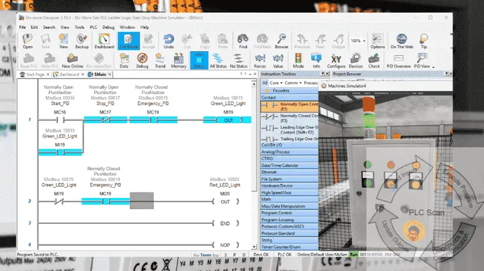Toggle the Status display button
This screenshot has width=484, height=271.
coord(199,60)
